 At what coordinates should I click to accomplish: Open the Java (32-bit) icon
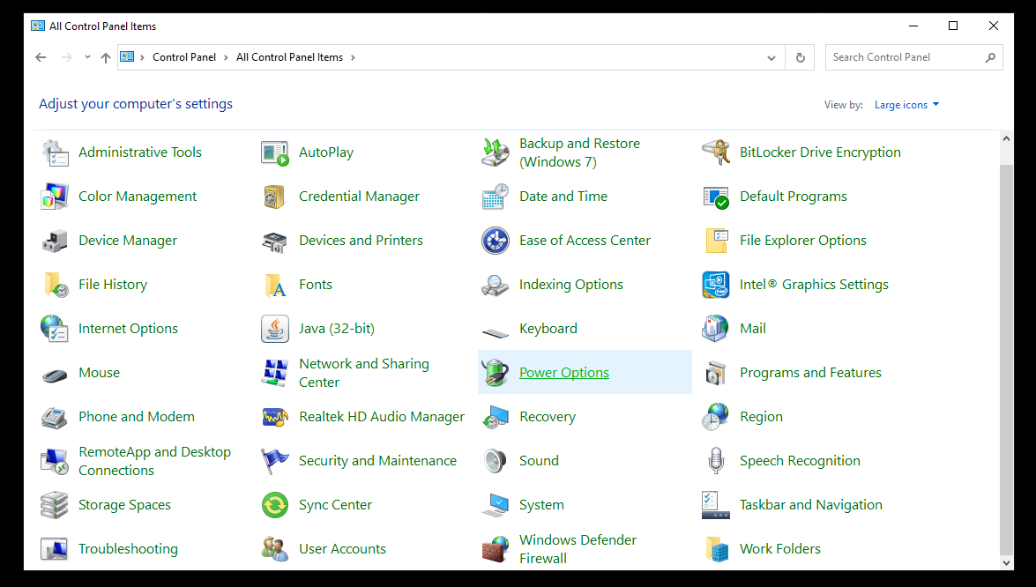pos(275,329)
